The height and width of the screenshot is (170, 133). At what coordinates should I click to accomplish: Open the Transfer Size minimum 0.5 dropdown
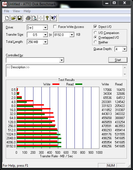pos(45,35)
